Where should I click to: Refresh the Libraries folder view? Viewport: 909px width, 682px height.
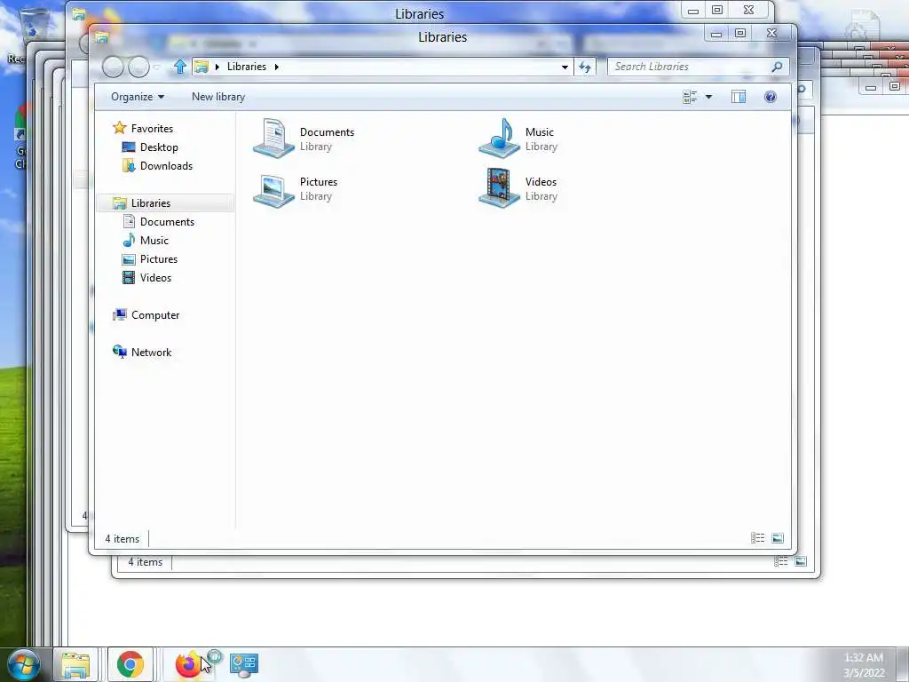coord(584,67)
